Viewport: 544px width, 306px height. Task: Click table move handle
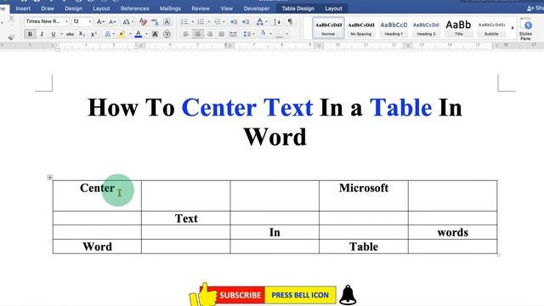(49, 178)
